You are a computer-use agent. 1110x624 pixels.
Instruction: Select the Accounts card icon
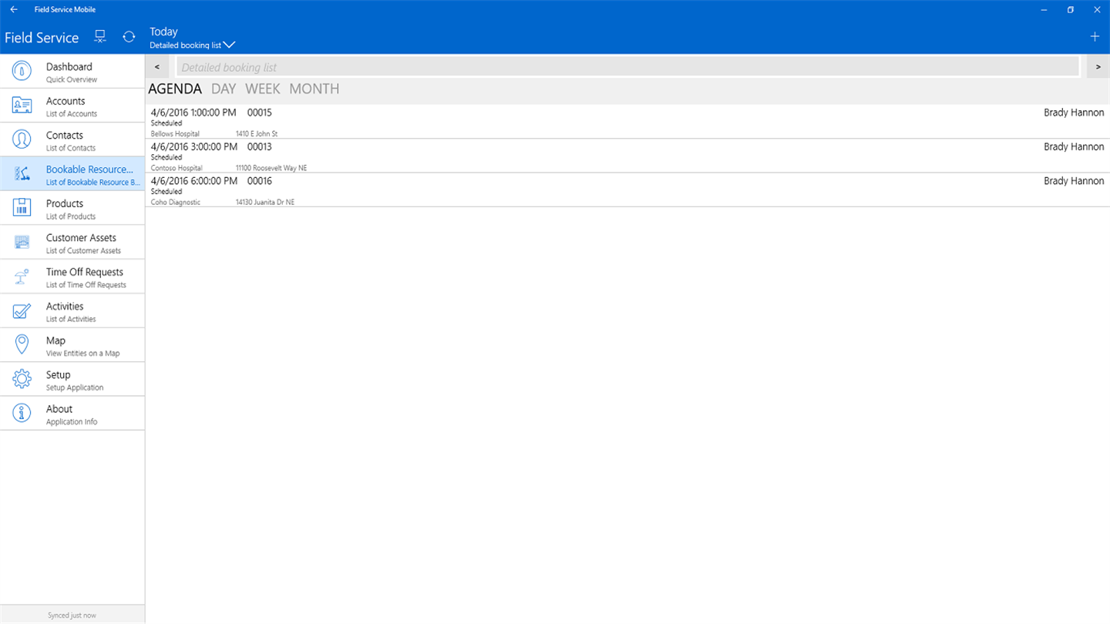pyautogui.click(x=22, y=106)
